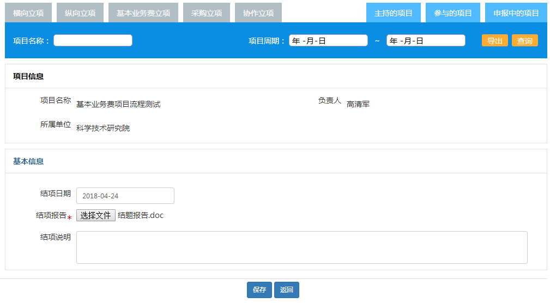550x303 pixels.
Task: Focus the 项目周期 start date field
Action: click(x=328, y=40)
